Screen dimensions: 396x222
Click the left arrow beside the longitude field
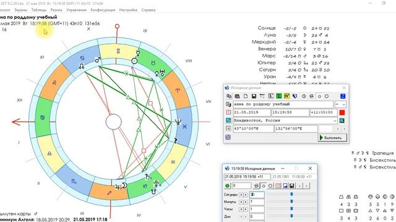click(x=338, y=129)
